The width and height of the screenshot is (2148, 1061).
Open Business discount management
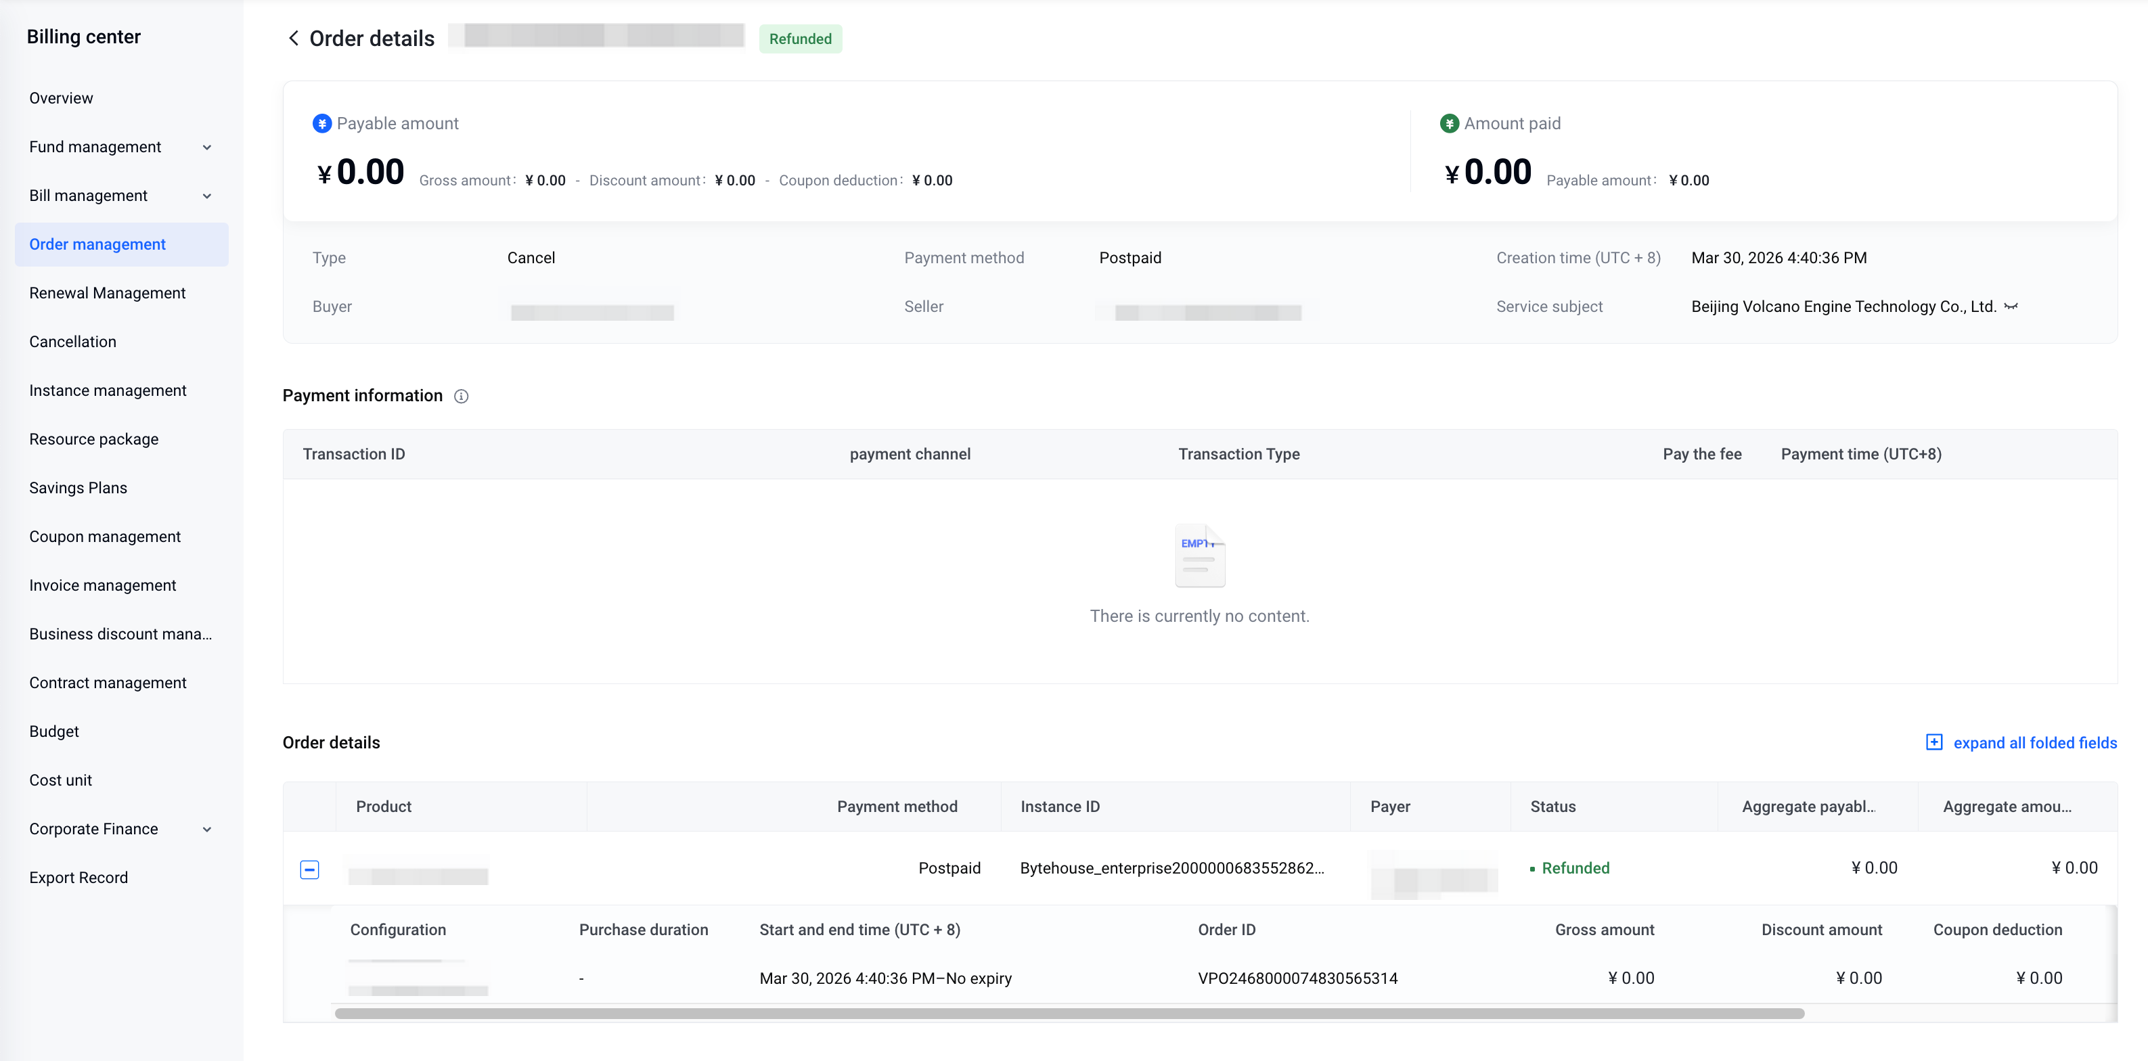coord(121,634)
